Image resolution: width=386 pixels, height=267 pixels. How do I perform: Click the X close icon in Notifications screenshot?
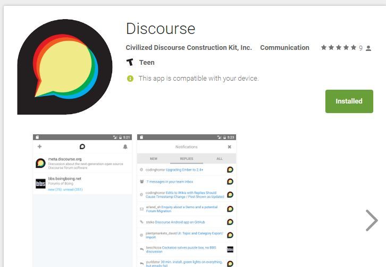(x=230, y=147)
